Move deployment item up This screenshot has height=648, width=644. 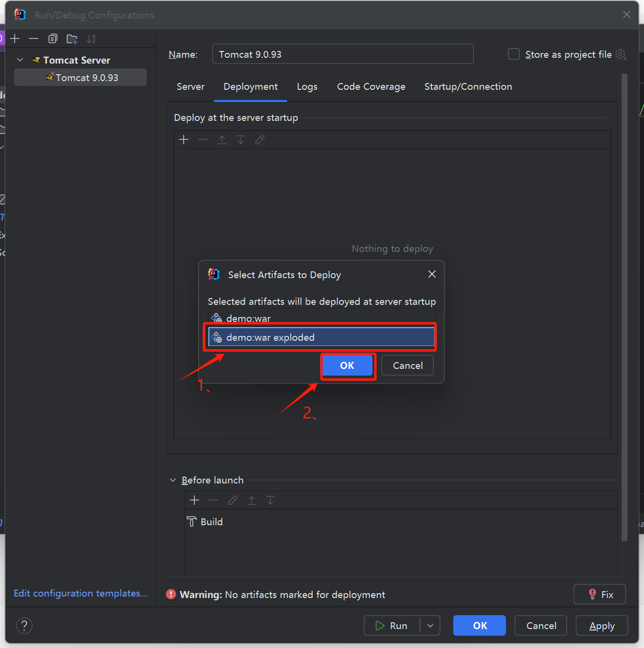click(x=222, y=140)
